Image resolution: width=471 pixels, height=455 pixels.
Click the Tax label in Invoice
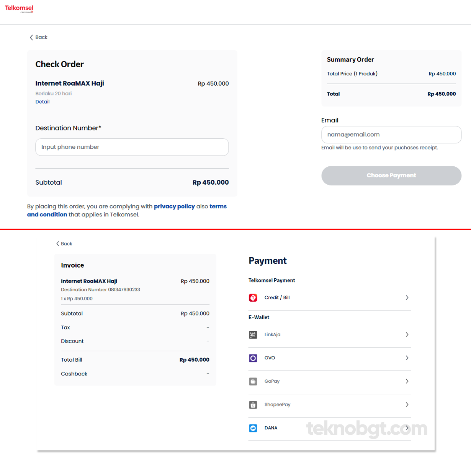65,328
